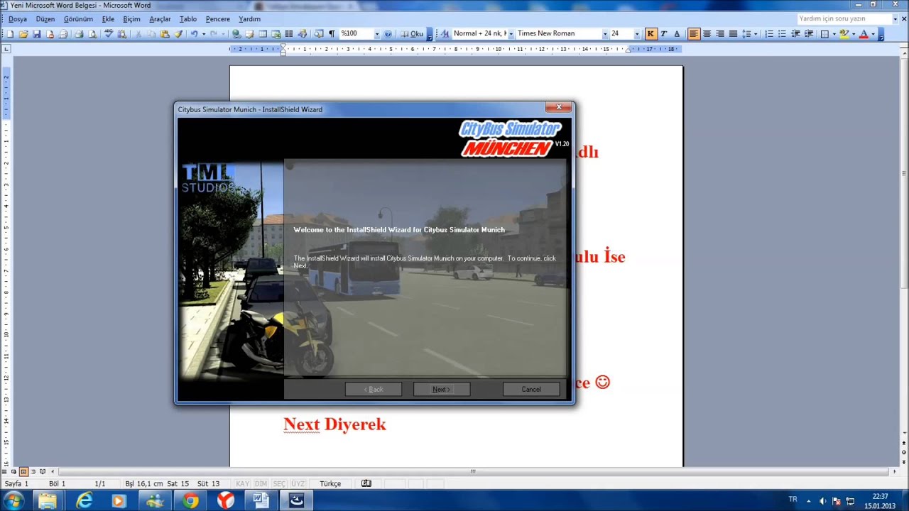Click bulleted list icon
Viewport: 909px width, 511px height.
(x=782, y=33)
